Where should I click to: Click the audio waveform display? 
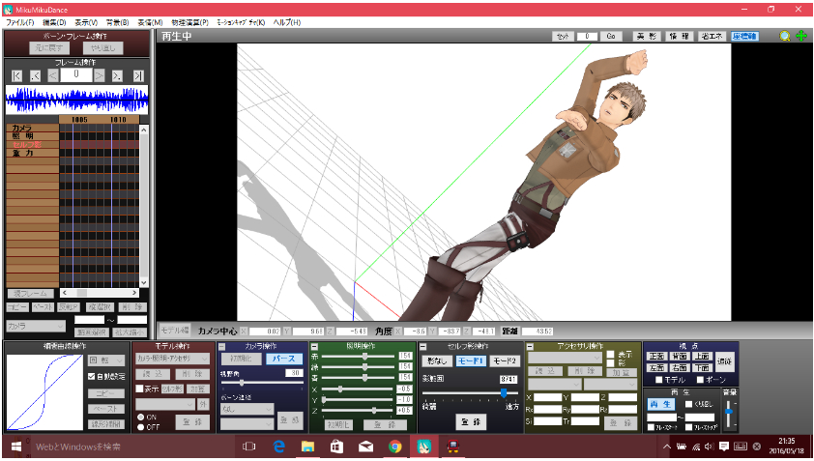pos(76,100)
